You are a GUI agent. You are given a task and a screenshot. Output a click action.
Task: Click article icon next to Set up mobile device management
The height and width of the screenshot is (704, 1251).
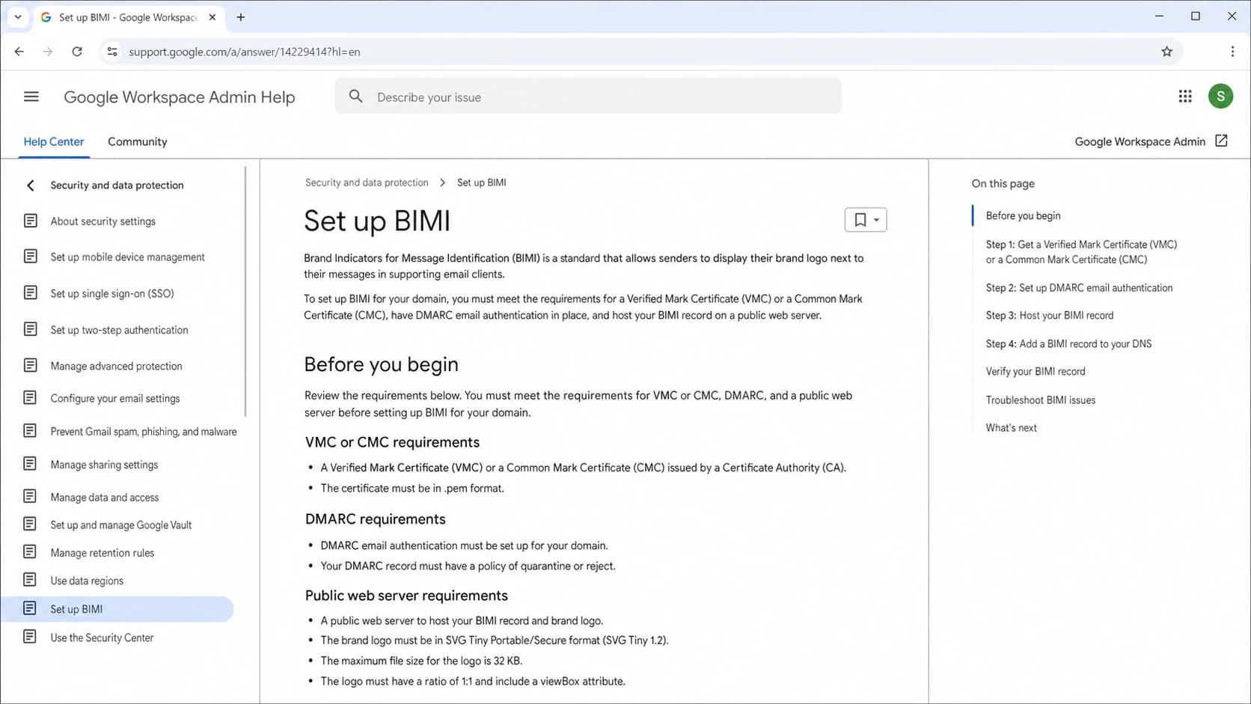tap(30, 257)
